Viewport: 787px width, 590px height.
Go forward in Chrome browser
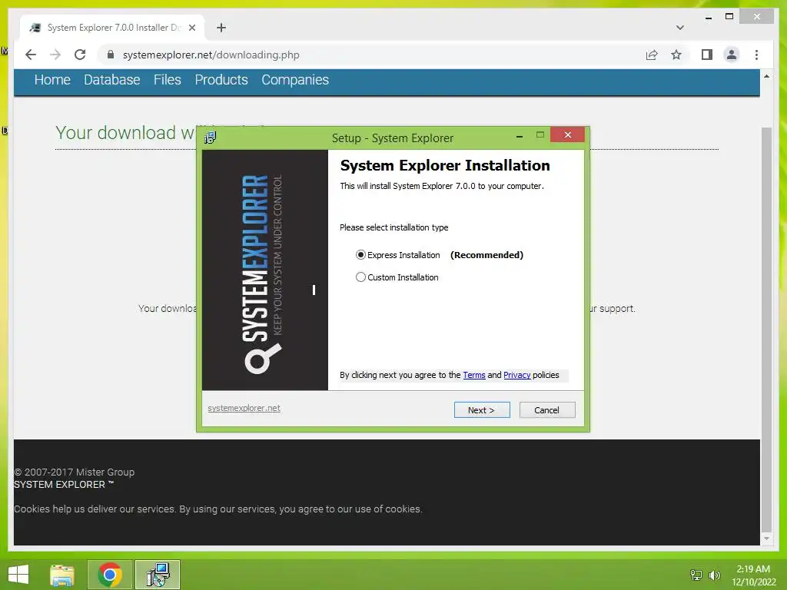pyautogui.click(x=55, y=55)
